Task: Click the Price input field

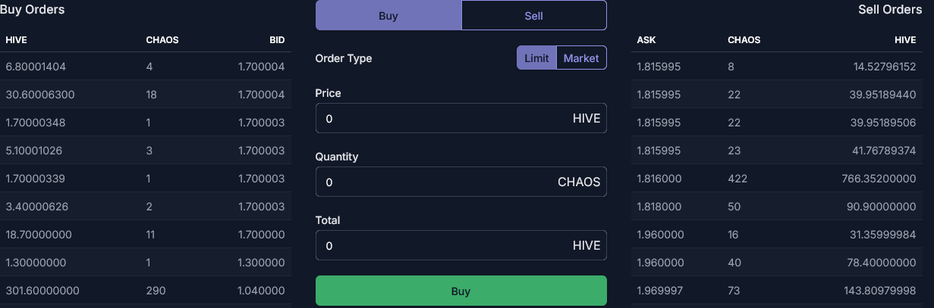Action: pyautogui.click(x=461, y=118)
